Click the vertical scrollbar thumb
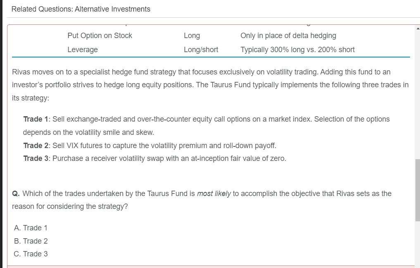This screenshot has width=420, height=268. (x=417, y=189)
